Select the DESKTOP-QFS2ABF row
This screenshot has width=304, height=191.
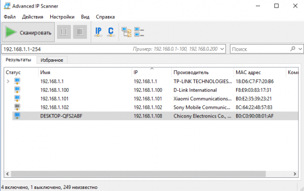click(x=155, y=116)
